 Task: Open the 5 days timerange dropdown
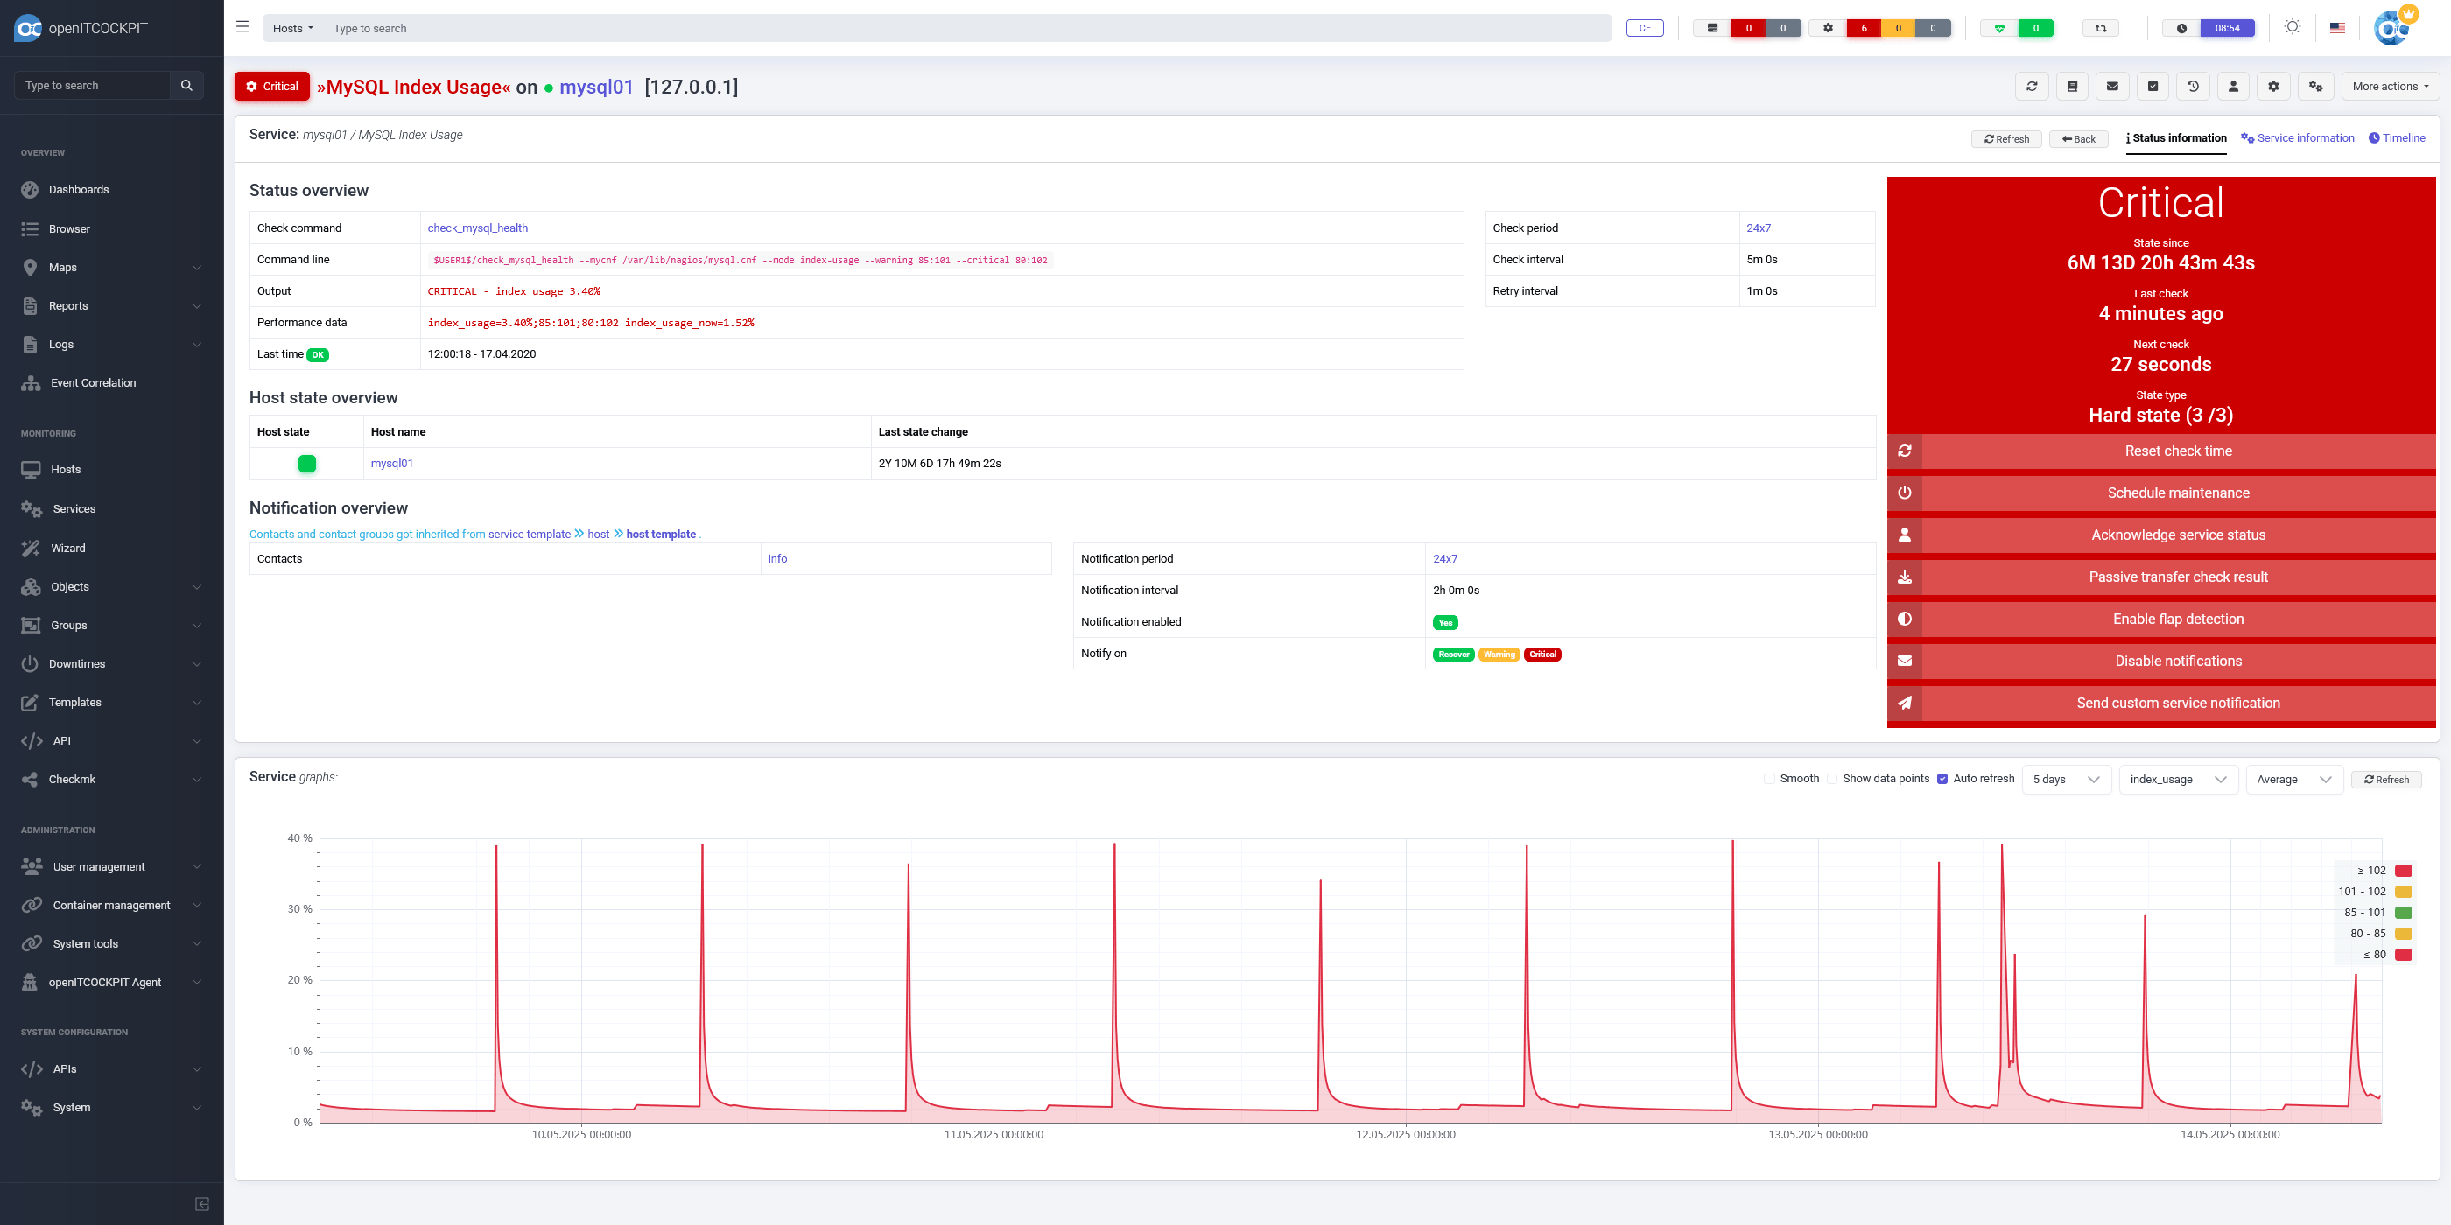click(2065, 780)
